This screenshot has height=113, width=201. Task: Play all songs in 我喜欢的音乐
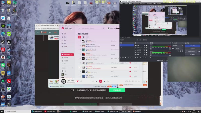click(79, 37)
